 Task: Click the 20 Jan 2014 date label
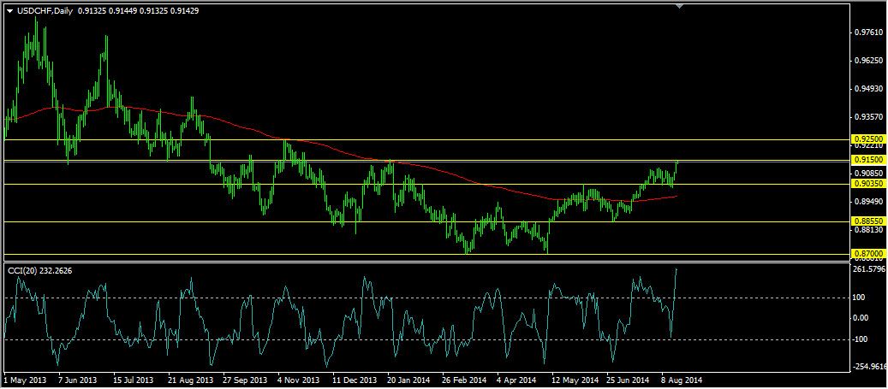pyautogui.click(x=409, y=380)
